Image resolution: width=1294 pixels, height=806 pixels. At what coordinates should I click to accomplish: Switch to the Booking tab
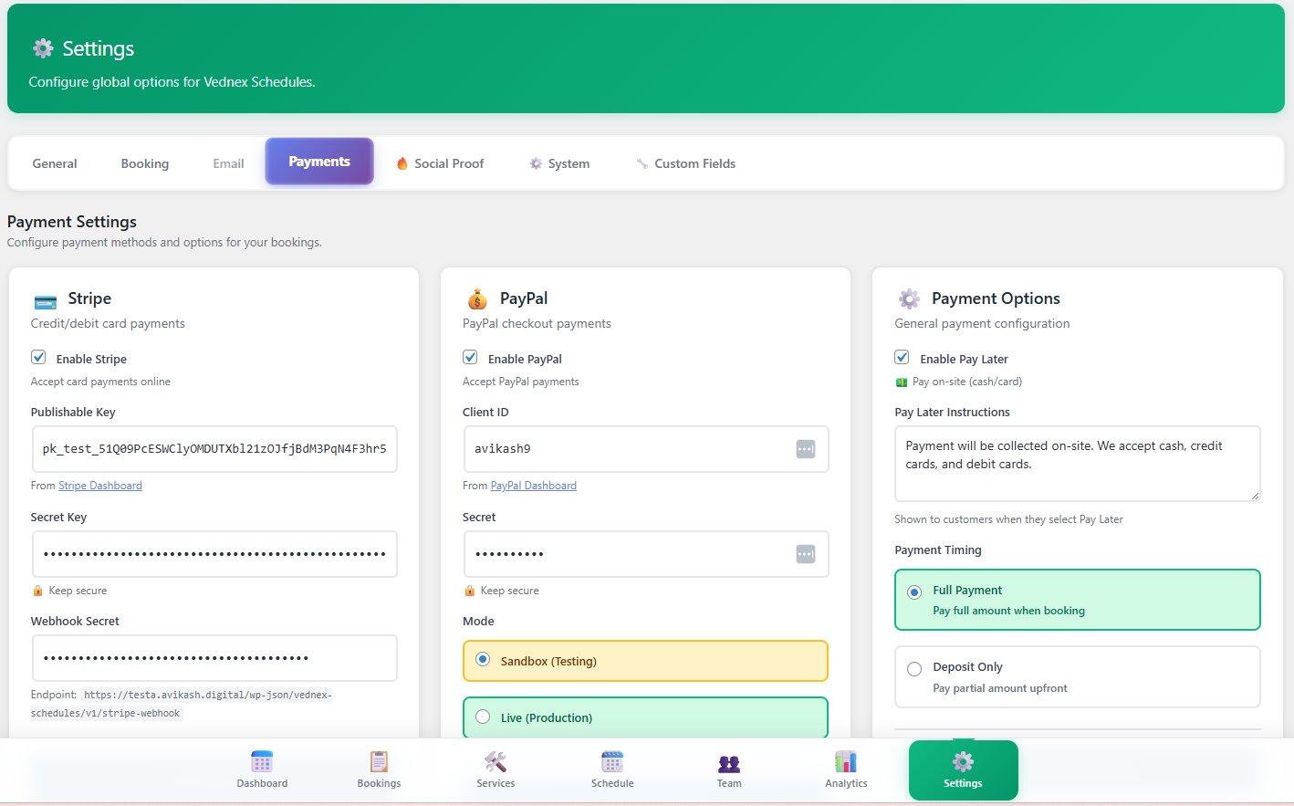[145, 163]
